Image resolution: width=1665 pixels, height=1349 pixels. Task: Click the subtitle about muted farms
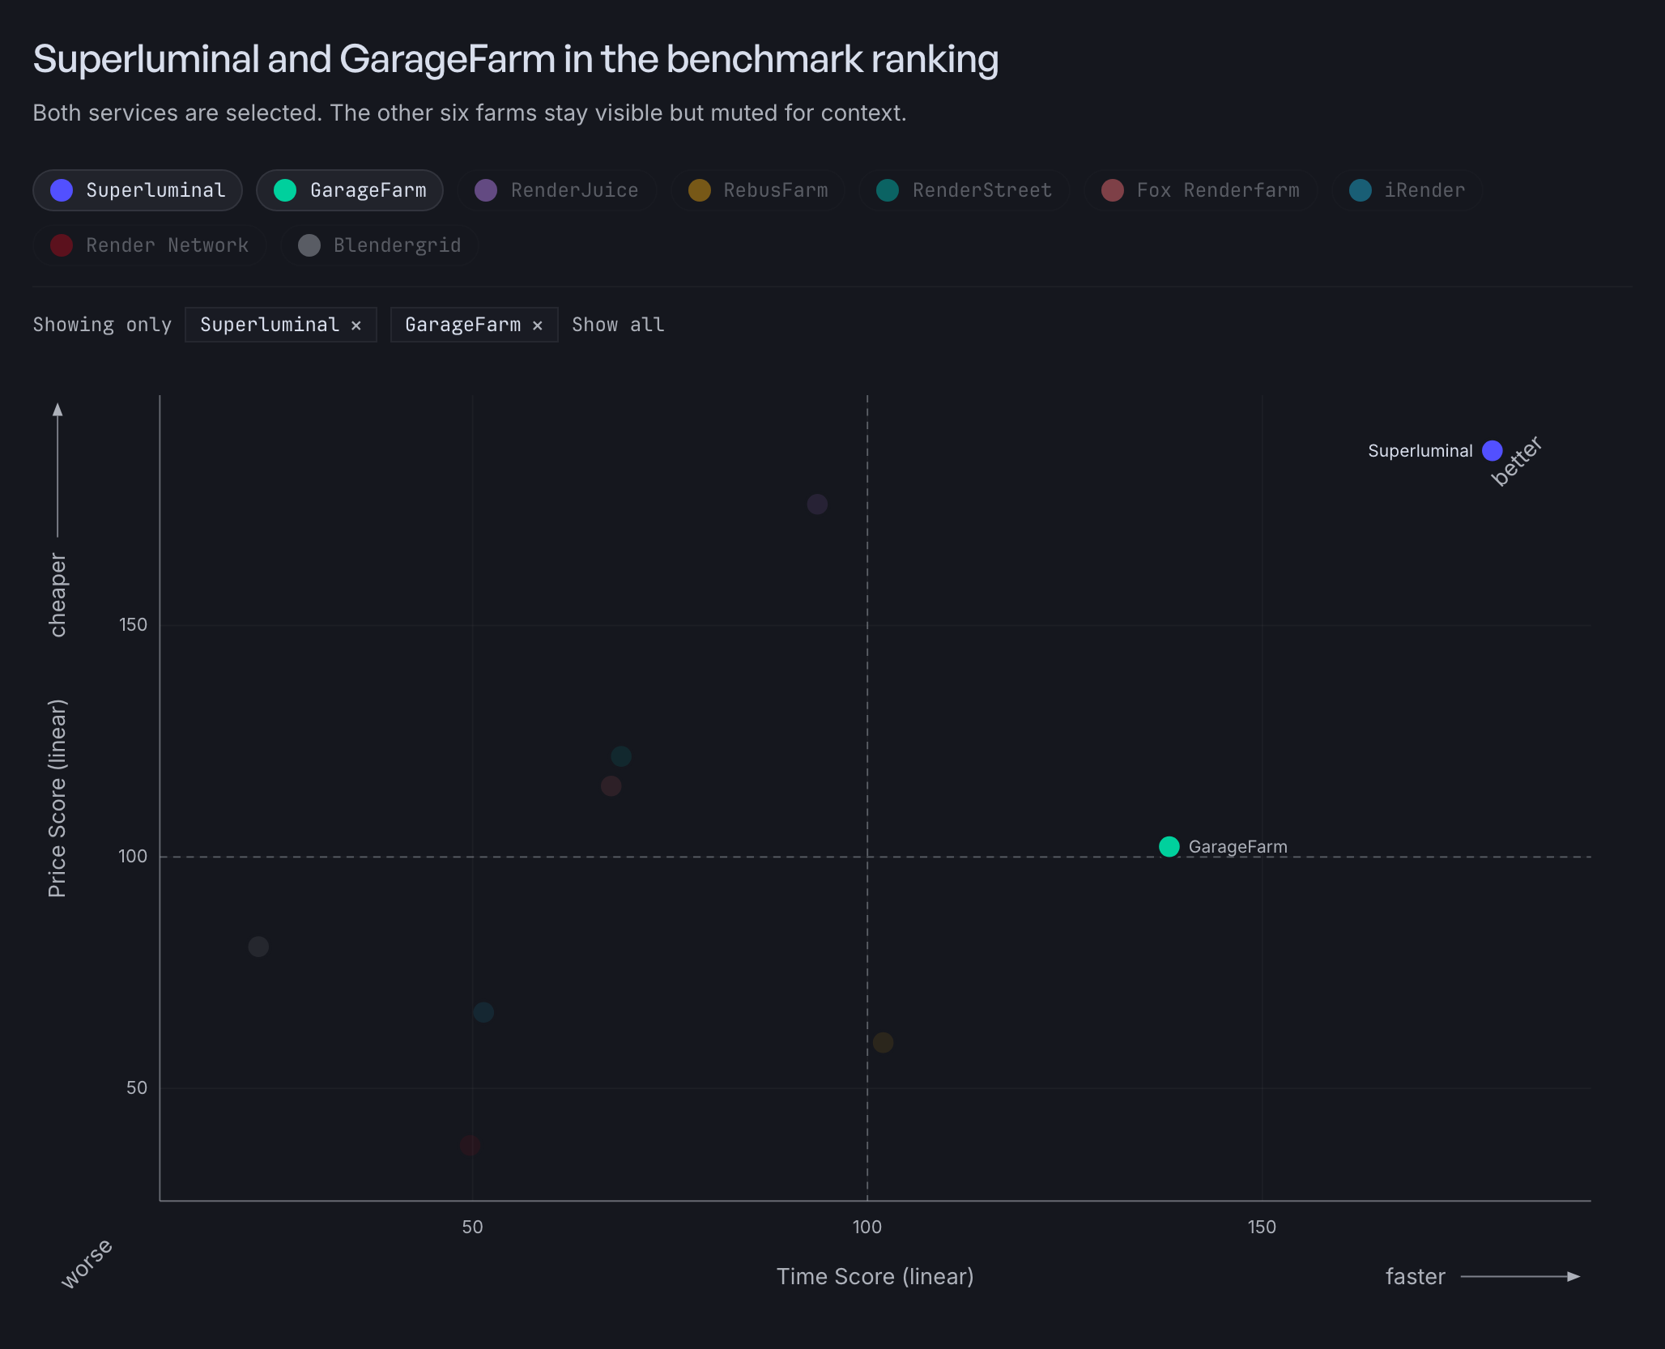coord(470,113)
